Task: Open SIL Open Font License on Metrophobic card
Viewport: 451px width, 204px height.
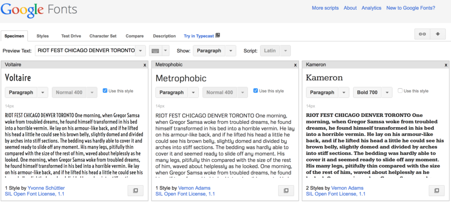Action: (185, 194)
